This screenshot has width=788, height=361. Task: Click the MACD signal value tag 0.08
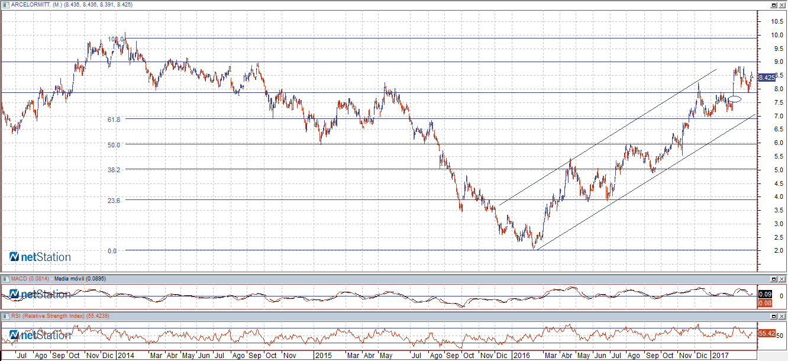764,303
